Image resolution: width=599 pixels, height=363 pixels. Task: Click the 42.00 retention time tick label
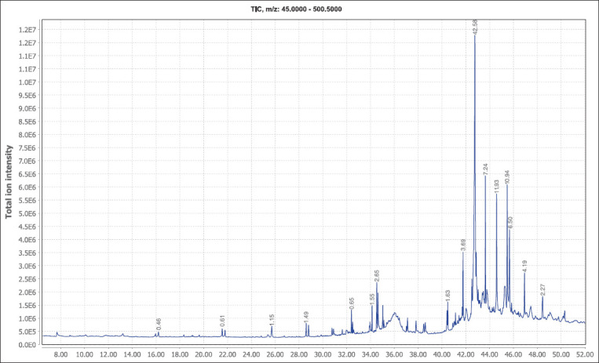pos(466,354)
